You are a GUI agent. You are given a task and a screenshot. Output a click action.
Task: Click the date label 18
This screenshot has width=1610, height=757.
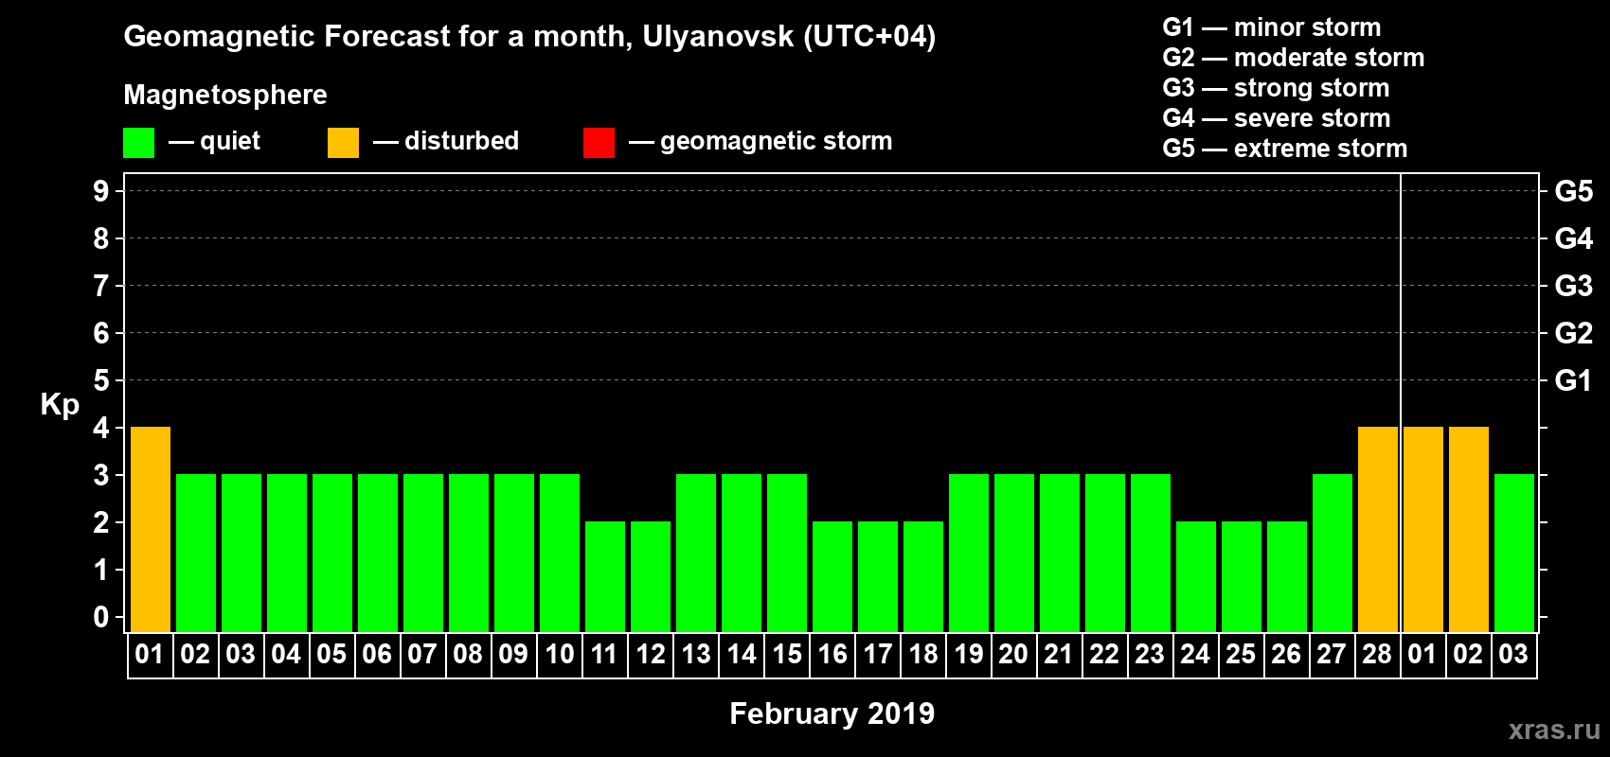tap(923, 655)
